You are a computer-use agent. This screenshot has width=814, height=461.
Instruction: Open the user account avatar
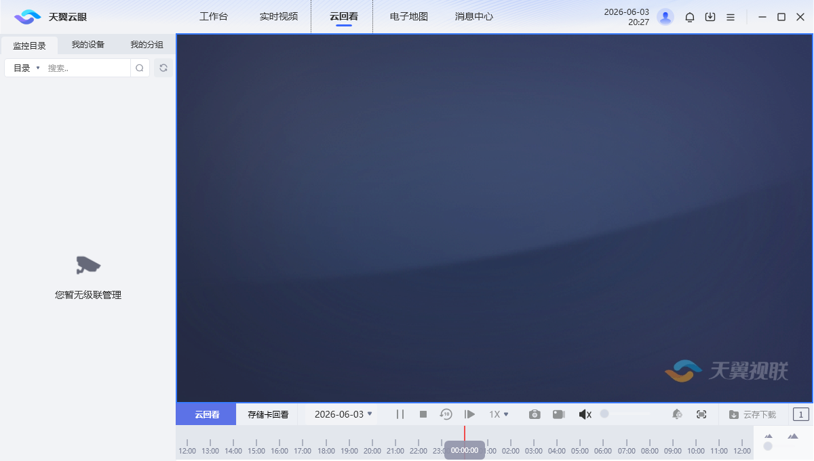(x=665, y=17)
